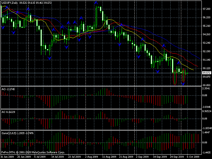This screenshot has width=212, height=159.
Task: Click the 23 Jul 2009 date label
Action: [x=75, y=157]
